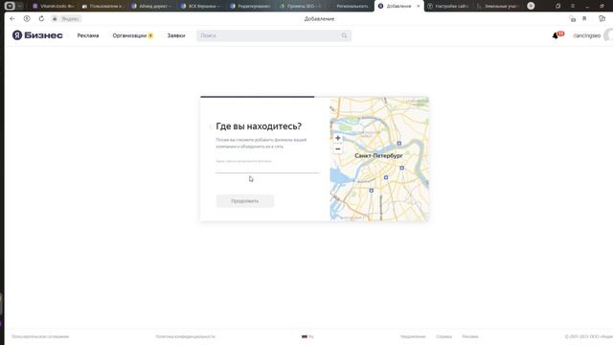Viewport: 613px width, 345px height.
Task: Click the Яндекс Бизнес logo
Action: (37, 35)
